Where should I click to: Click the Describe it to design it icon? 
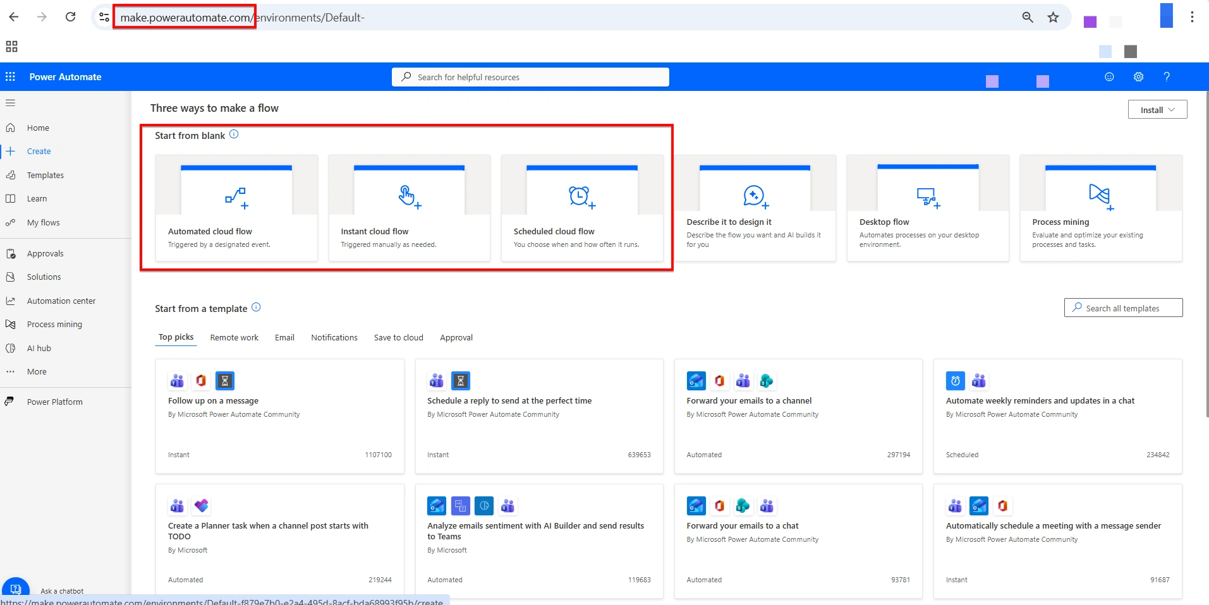pyautogui.click(x=755, y=197)
